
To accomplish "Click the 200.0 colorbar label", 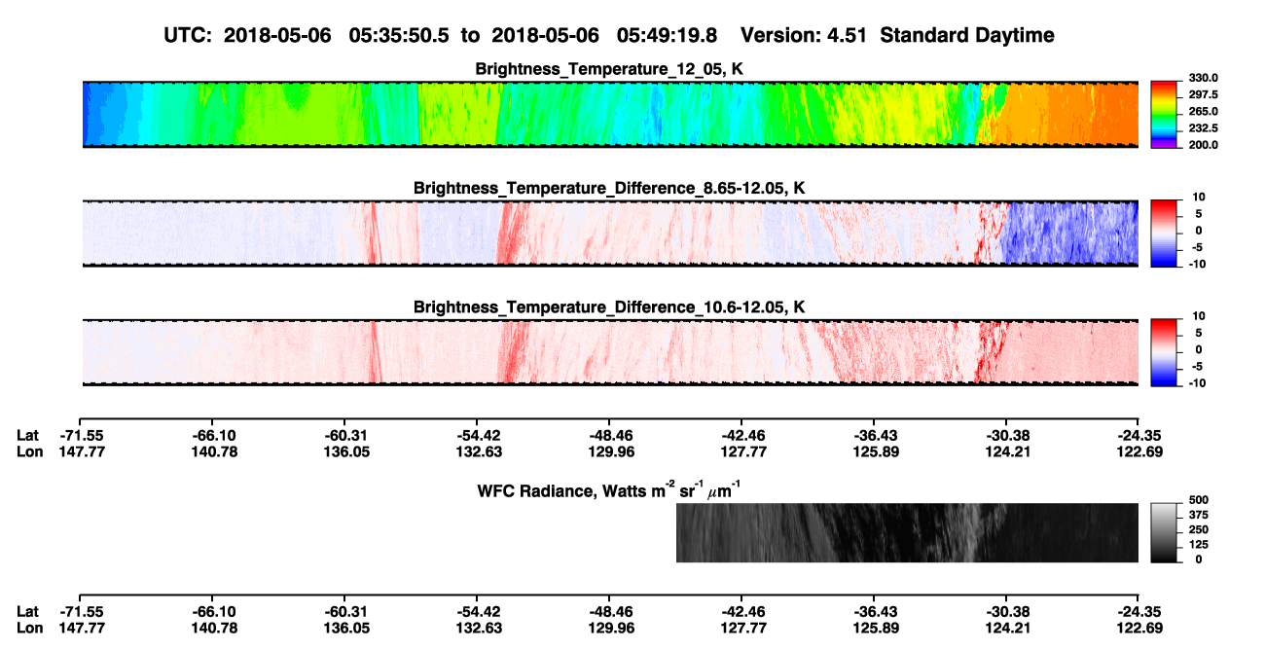I will [1203, 145].
